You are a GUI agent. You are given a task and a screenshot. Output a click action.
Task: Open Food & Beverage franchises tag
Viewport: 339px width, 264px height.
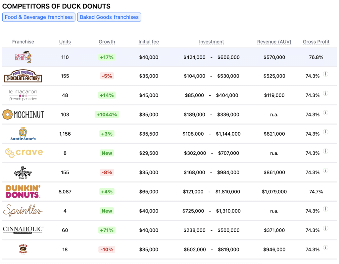point(39,17)
